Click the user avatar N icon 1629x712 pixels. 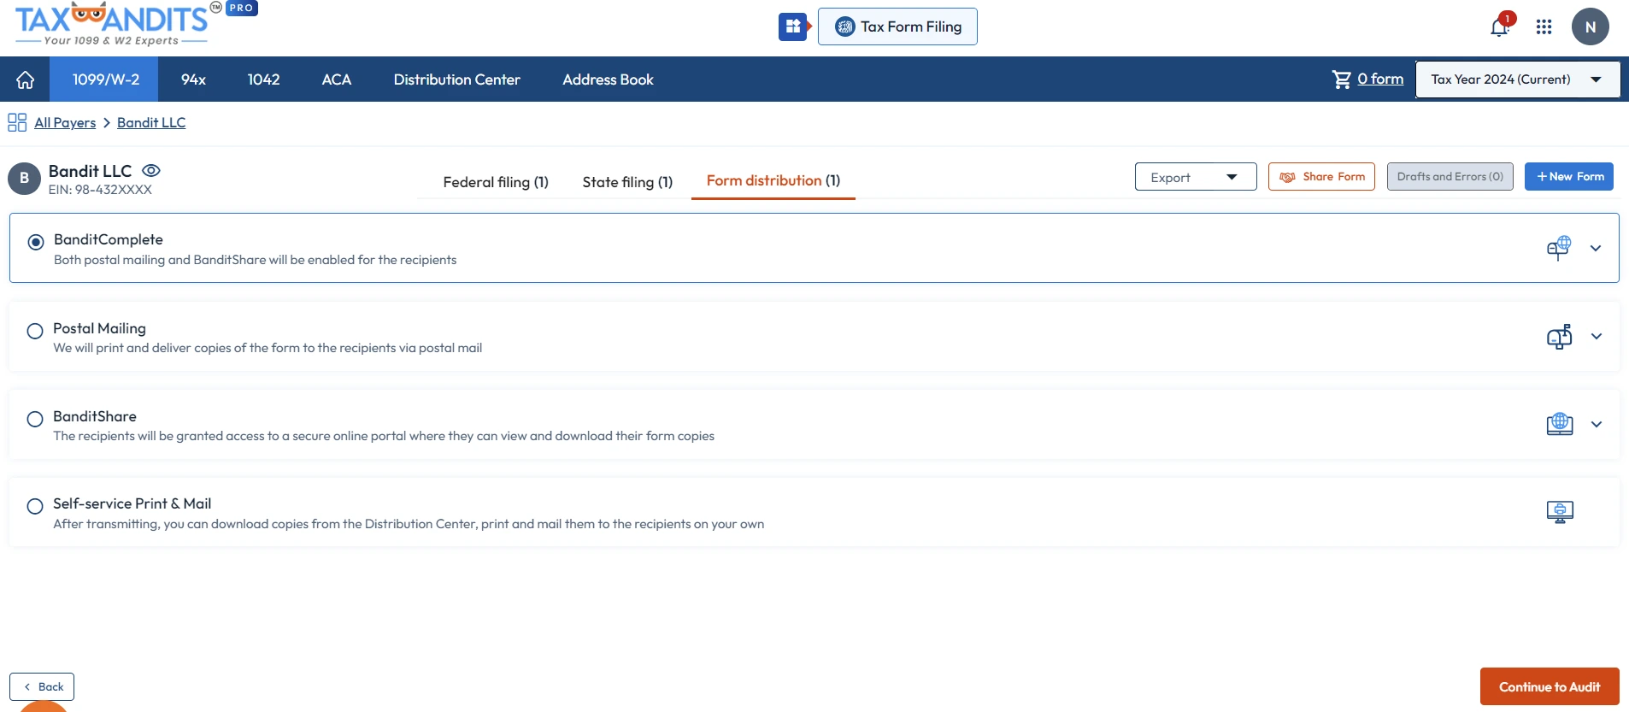point(1590,26)
